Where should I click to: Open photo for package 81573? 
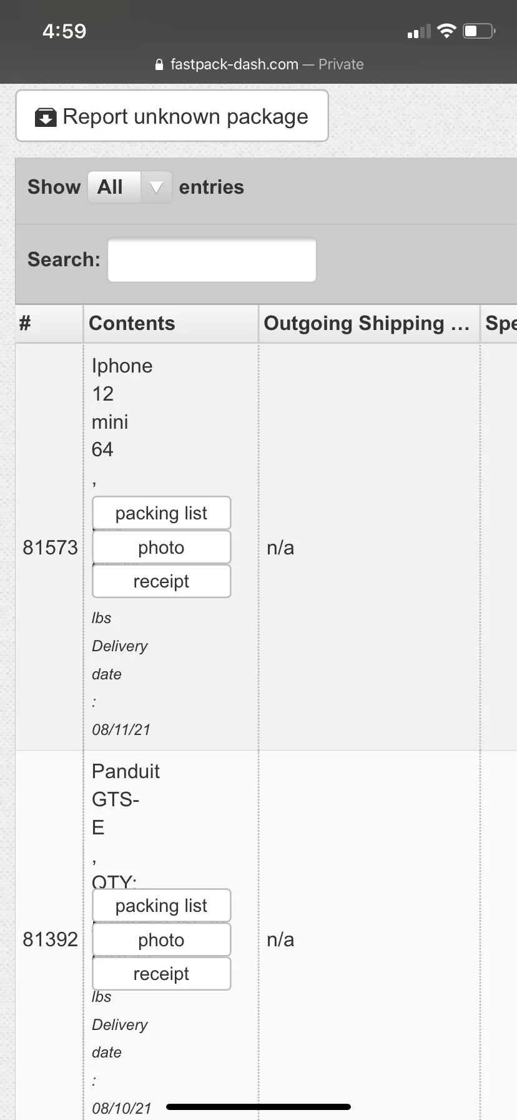click(161, 547)
